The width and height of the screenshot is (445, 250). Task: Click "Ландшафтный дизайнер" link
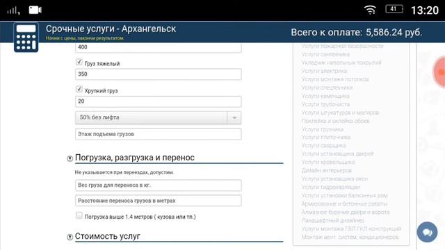click(x=332, y=221)
